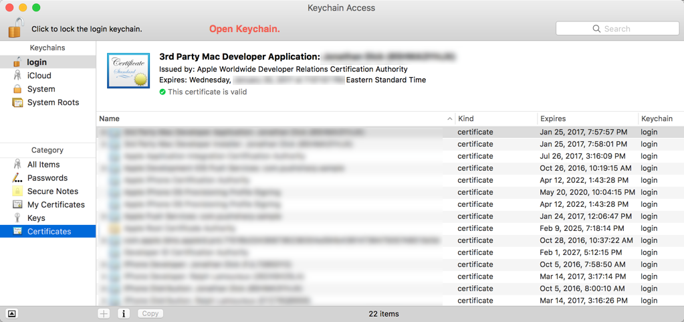
Task: Click expiry Jul 26, 2017, 3:16:09 PM
Action: 583,157
